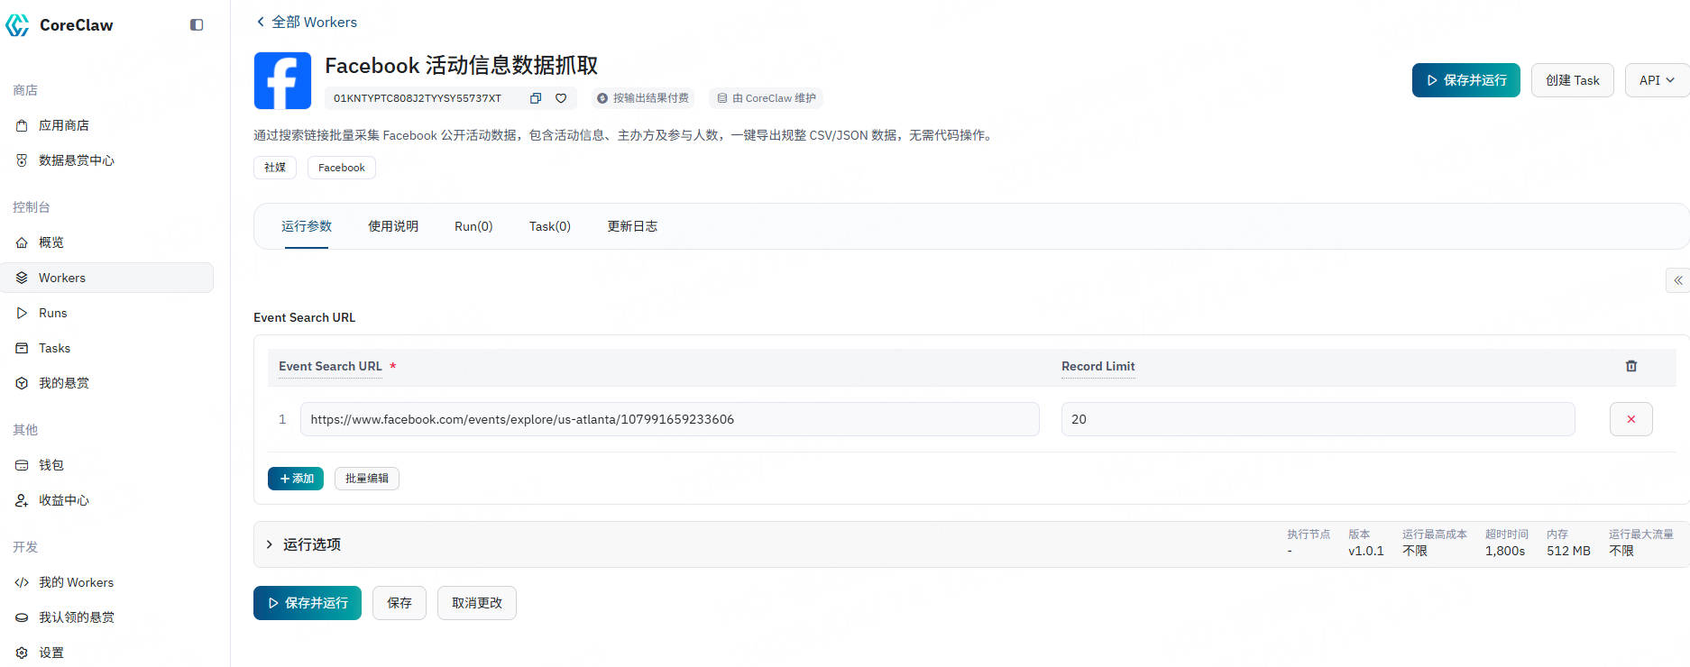Go back to 全部 Workers
The height and width of the screenshot is (667, 1690).
pos(306,22)
